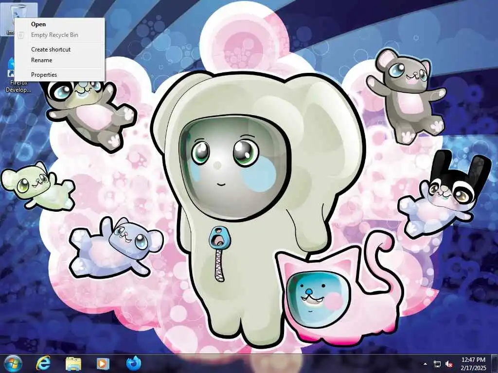
Task: Open Properties from the context menu
Action: (x=59, y=74)
